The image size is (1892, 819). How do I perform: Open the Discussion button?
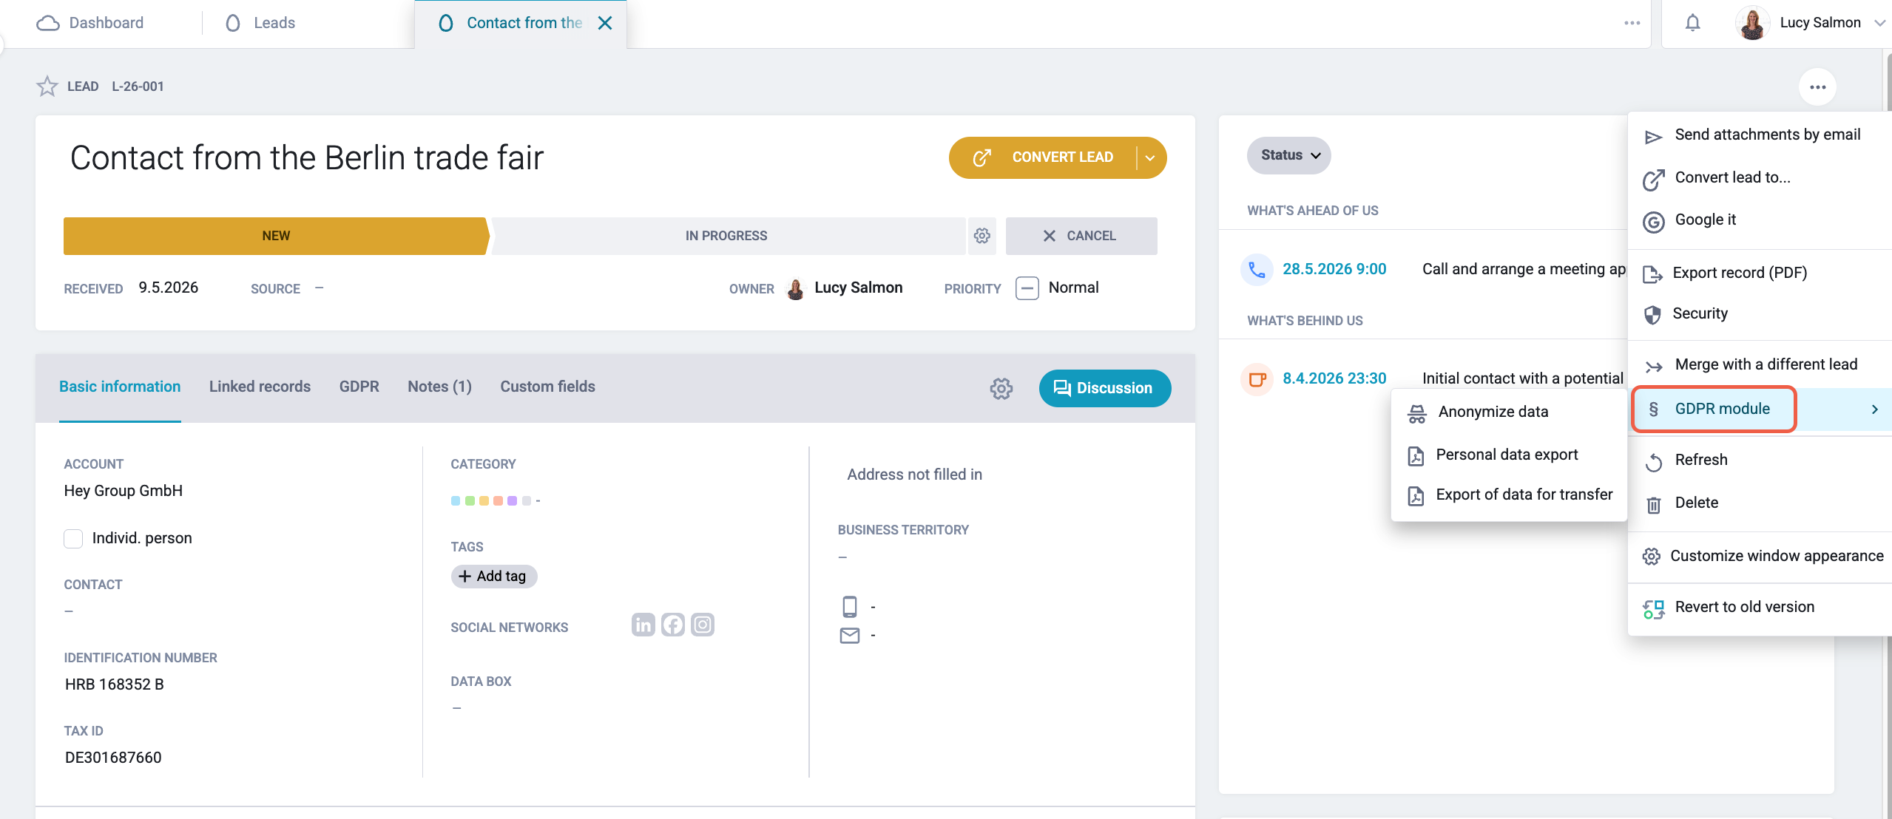click(1104, 388)
